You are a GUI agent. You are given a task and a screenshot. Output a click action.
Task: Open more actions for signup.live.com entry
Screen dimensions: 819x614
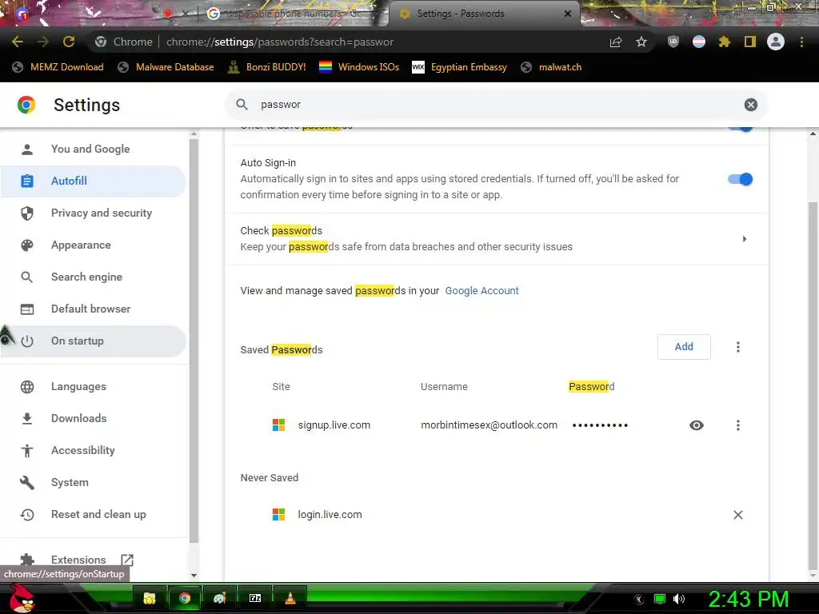737,425
